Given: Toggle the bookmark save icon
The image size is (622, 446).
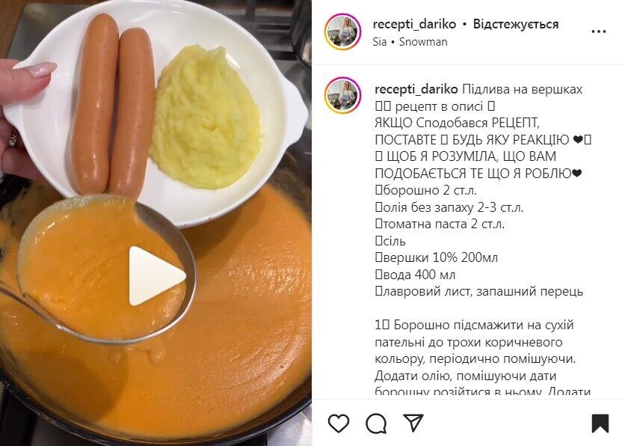Looking at the screenshot, I should pos(600,424).
